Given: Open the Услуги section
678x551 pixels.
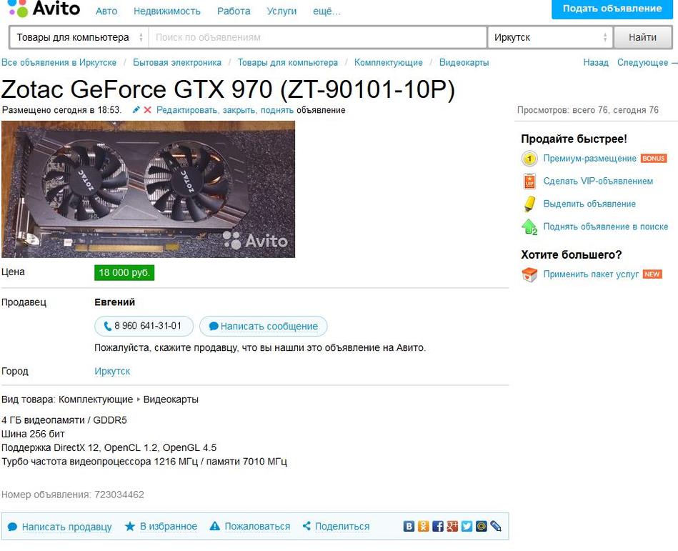Looking at the screenshot, I should [x=281, y=11].
